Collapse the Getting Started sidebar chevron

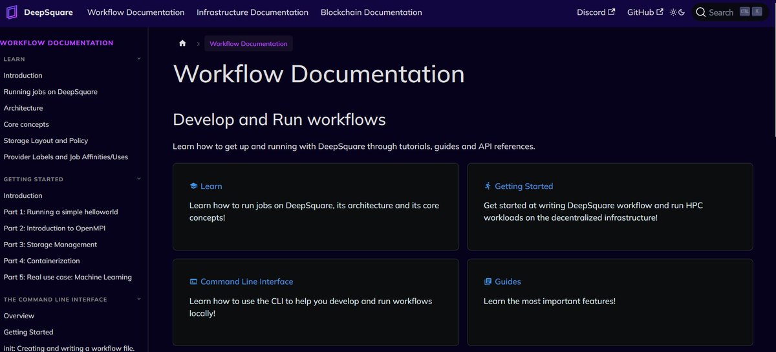[x=139, y=179]
